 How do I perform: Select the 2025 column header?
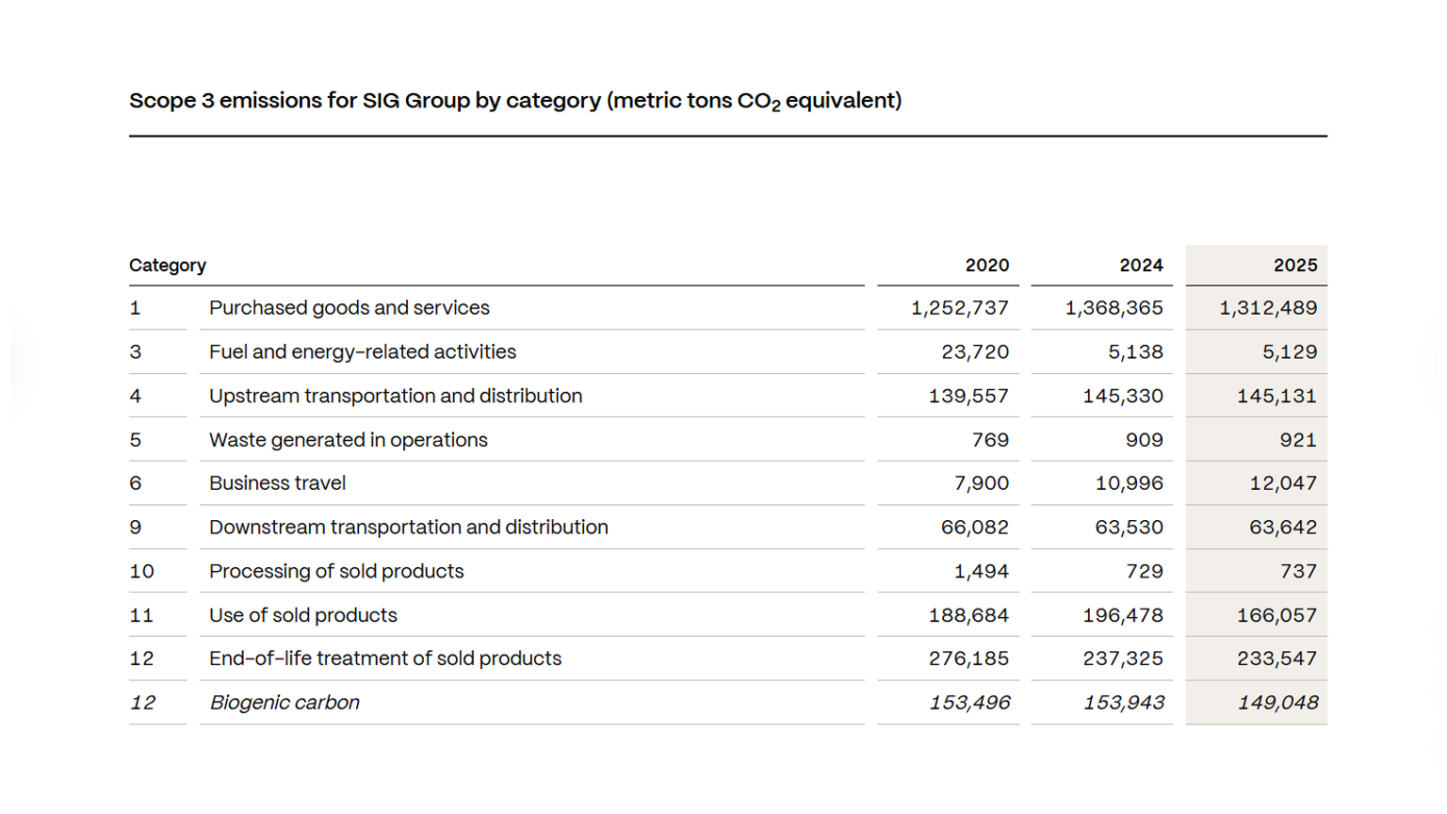(x=1295, y=266)
